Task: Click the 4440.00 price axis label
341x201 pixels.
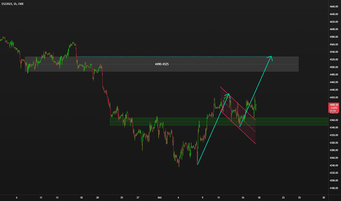Action: pyautogui.click(x=334, y=90)
